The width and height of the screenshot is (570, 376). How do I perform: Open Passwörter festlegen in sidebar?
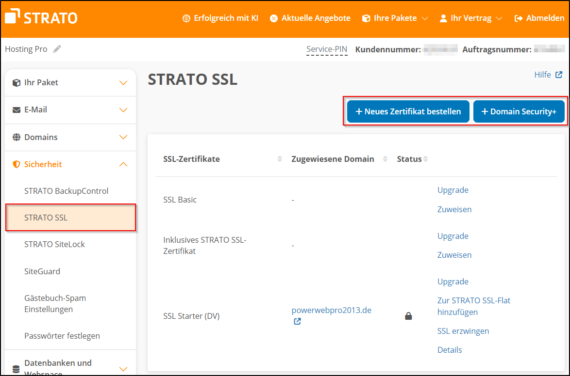62,336
